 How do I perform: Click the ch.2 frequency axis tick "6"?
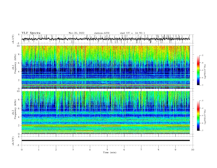(x=19, y=108)
